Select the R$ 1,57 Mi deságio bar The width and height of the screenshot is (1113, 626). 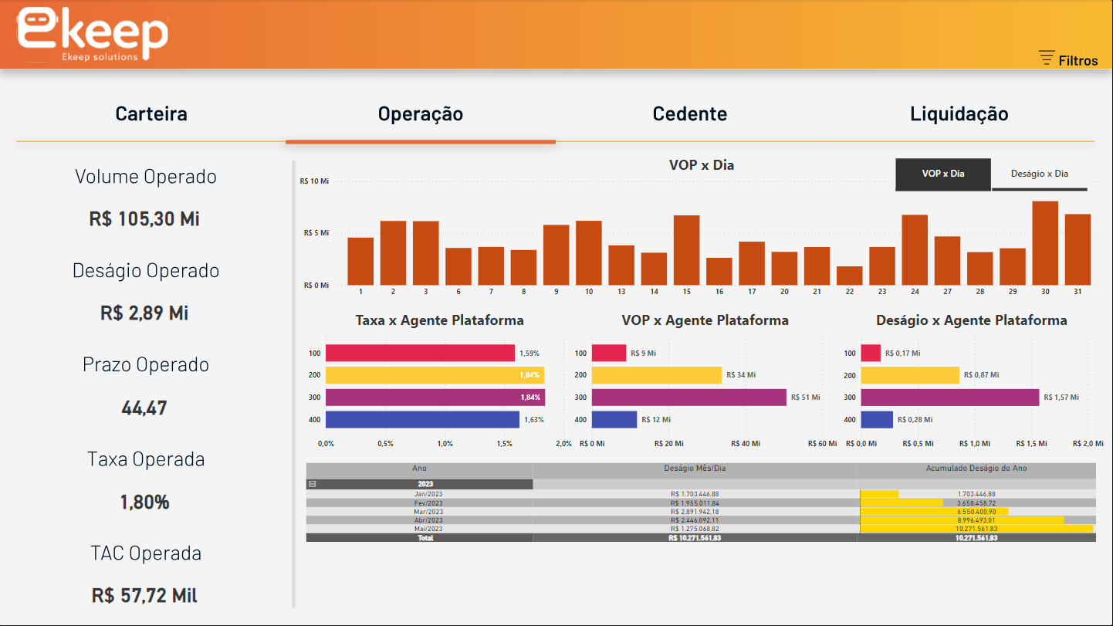[x=950, y=398]
